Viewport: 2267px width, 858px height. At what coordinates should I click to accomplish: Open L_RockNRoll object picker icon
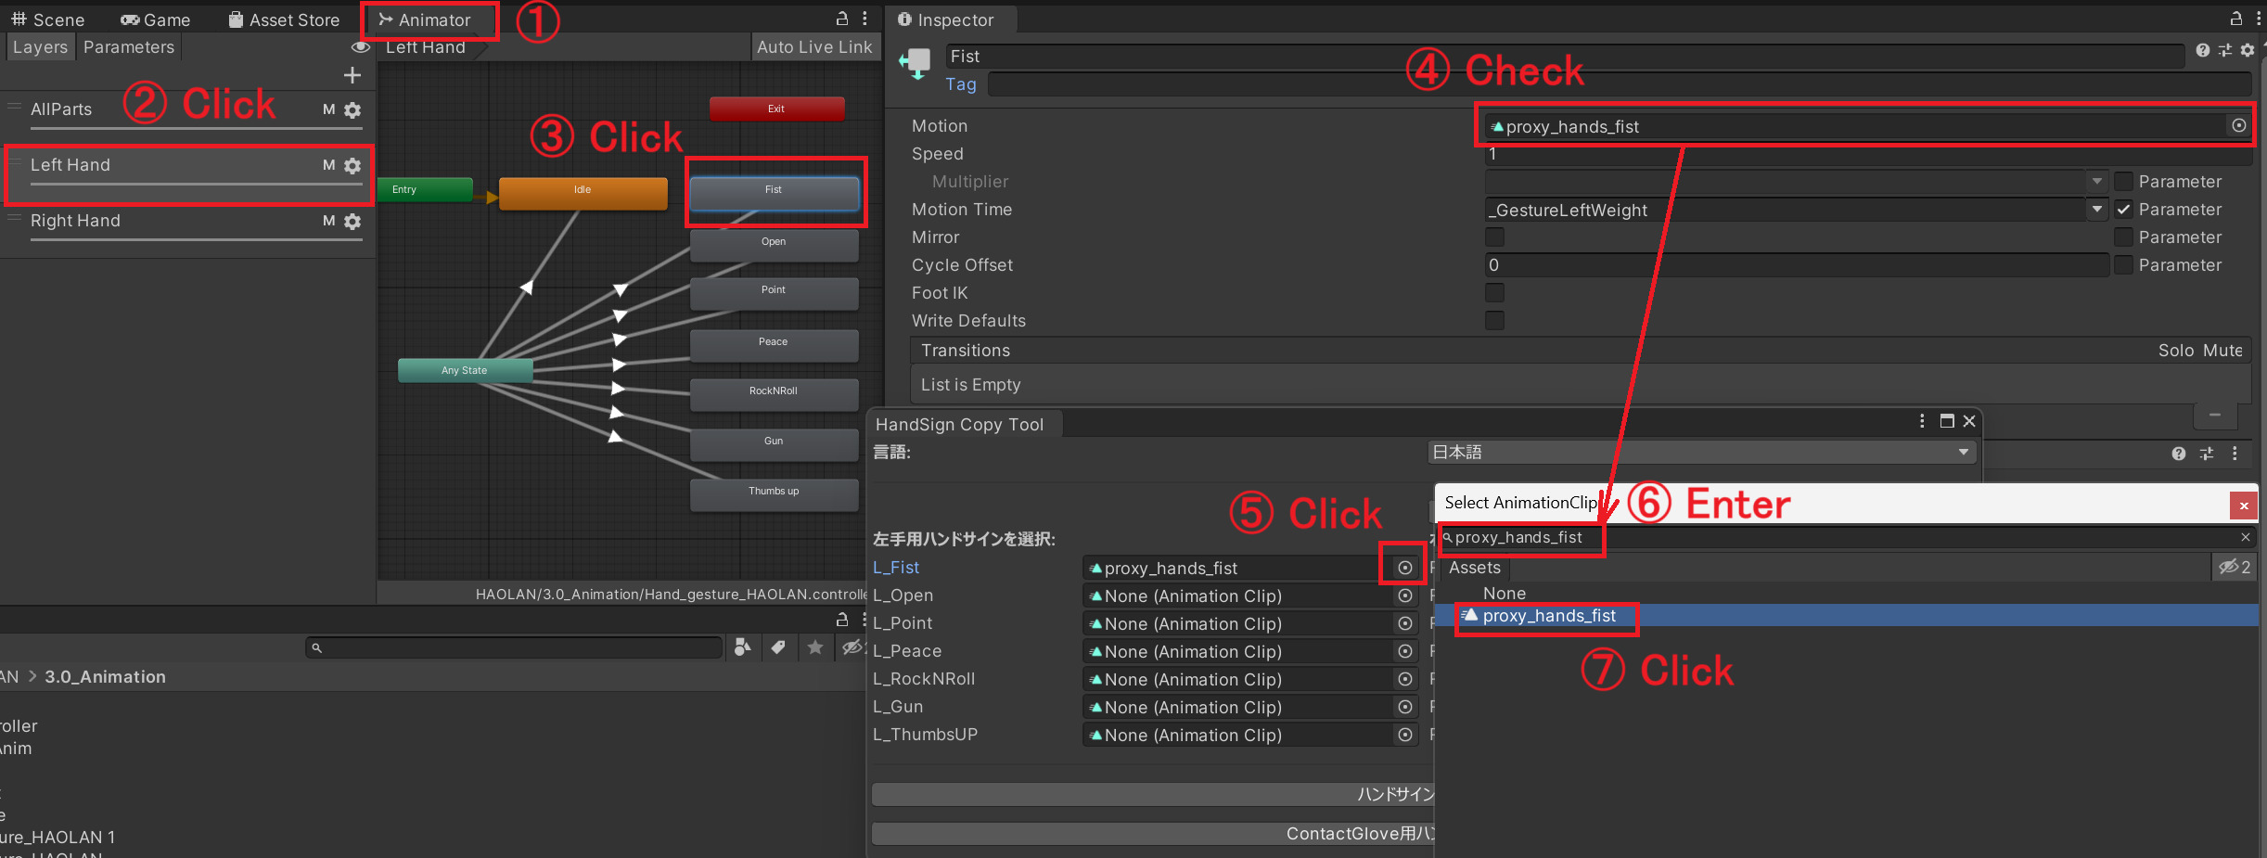tap(1405, 679)
